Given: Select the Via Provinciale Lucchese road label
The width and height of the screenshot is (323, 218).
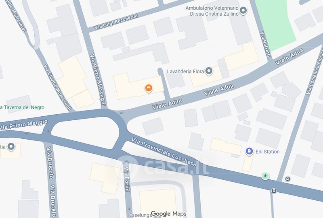Looking at the screenshot, I should tap(164, 152).
